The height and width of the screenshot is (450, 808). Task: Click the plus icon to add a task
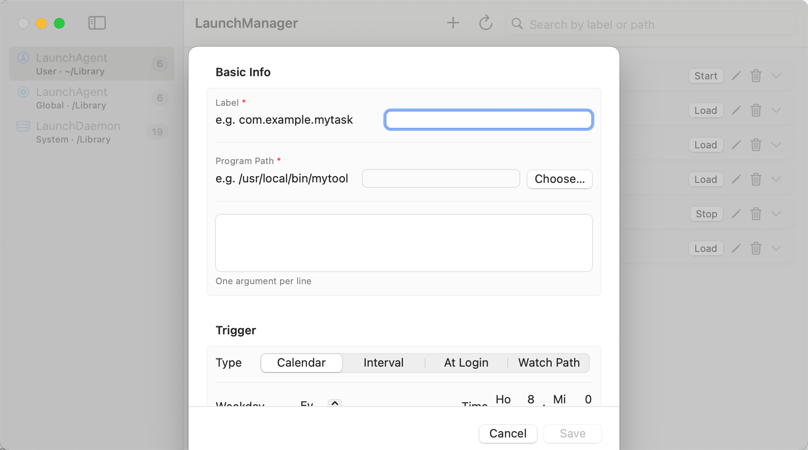point(453,23)
